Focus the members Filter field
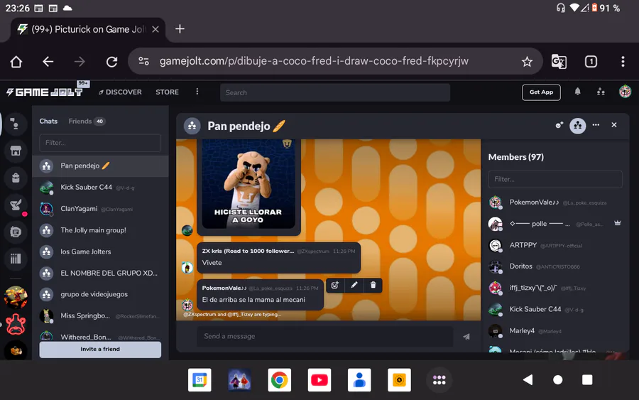 tap(555, 179)
